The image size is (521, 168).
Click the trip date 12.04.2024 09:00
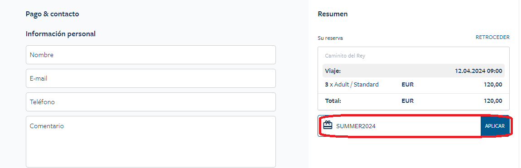point(478,71)
